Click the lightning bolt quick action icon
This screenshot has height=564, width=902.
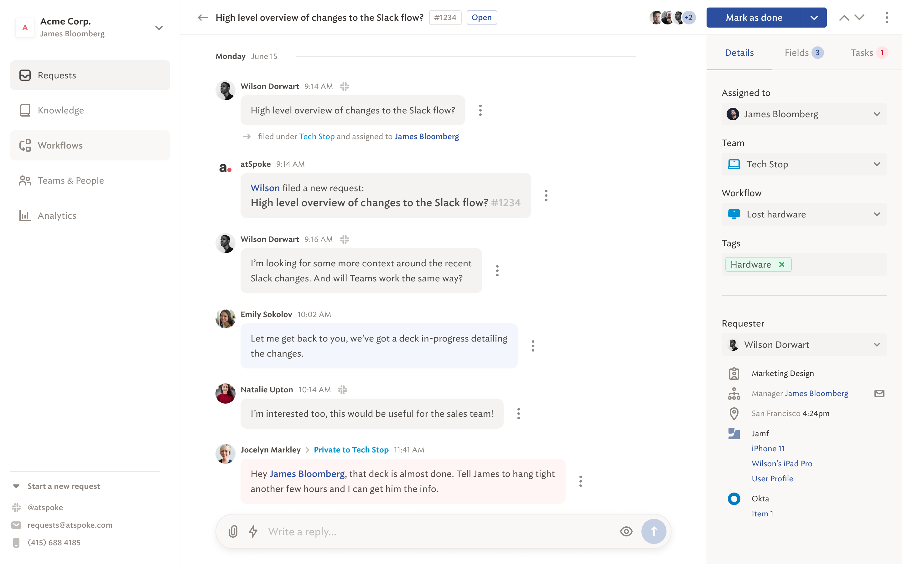(x=253, y=531)
